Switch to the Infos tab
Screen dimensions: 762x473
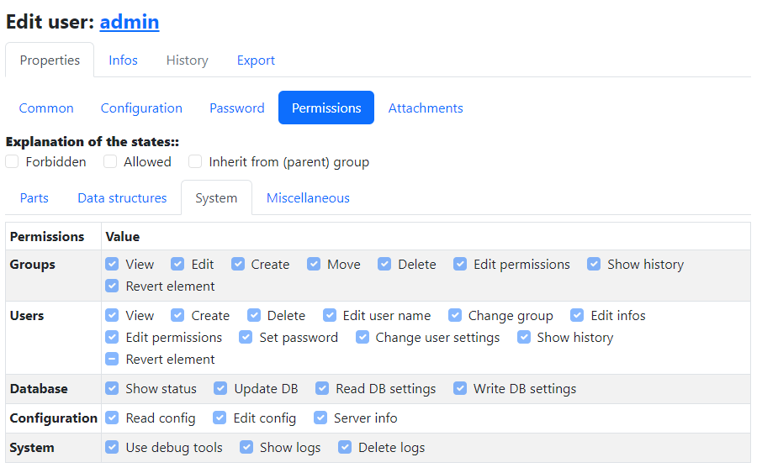point(123,60)
